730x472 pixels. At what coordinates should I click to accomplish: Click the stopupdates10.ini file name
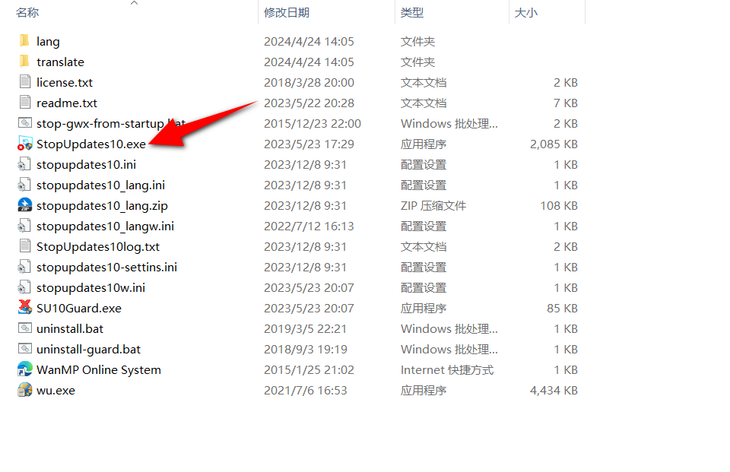coord(86,165)
